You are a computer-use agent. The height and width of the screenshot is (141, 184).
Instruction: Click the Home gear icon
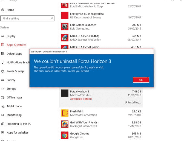click(2, 10)
